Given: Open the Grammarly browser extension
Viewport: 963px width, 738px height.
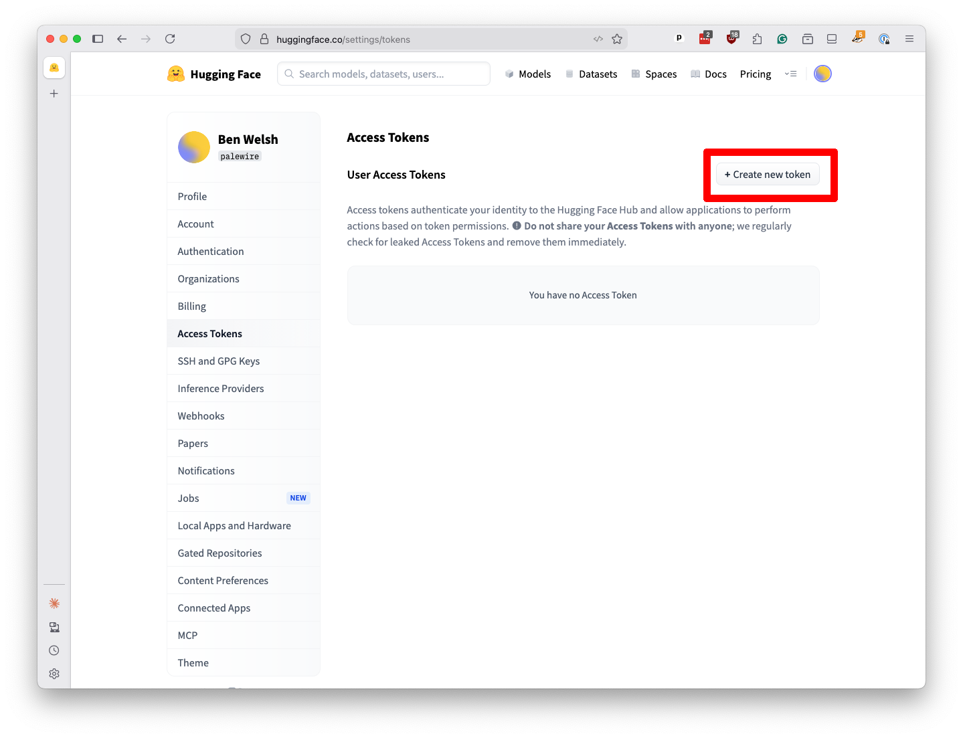Looking at the screenshot, I should 782,39.
